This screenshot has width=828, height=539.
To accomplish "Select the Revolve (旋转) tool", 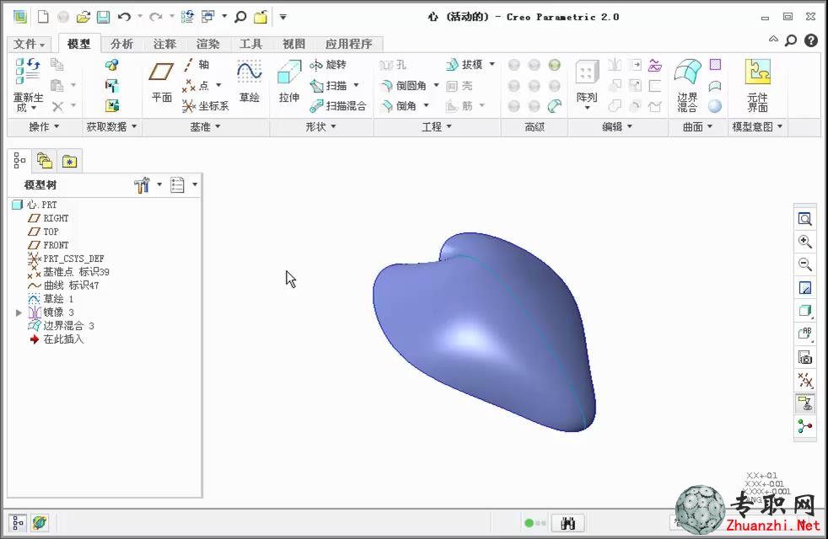I will pyautogui.click(x=328, y=65).
